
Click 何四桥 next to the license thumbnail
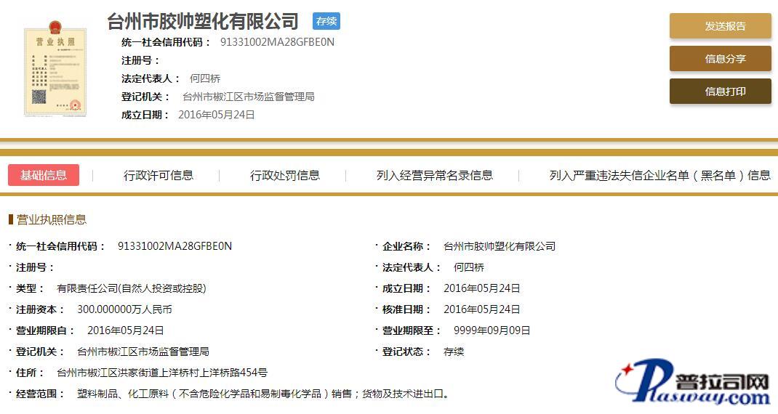point(204,78)
